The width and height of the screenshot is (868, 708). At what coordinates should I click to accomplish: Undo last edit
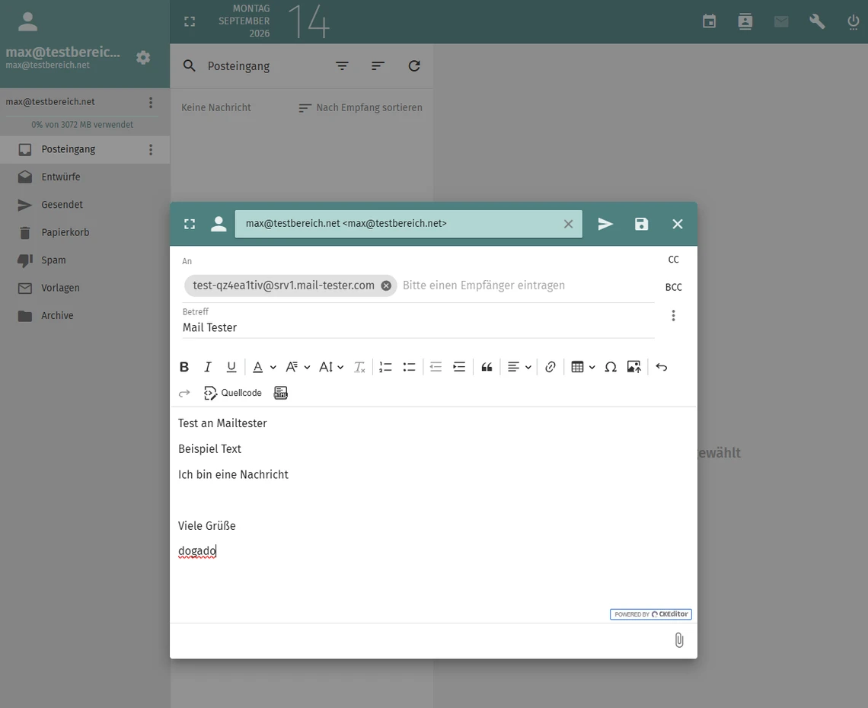661,367
